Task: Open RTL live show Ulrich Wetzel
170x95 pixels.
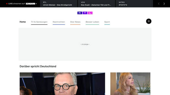Action: point(59,4)
